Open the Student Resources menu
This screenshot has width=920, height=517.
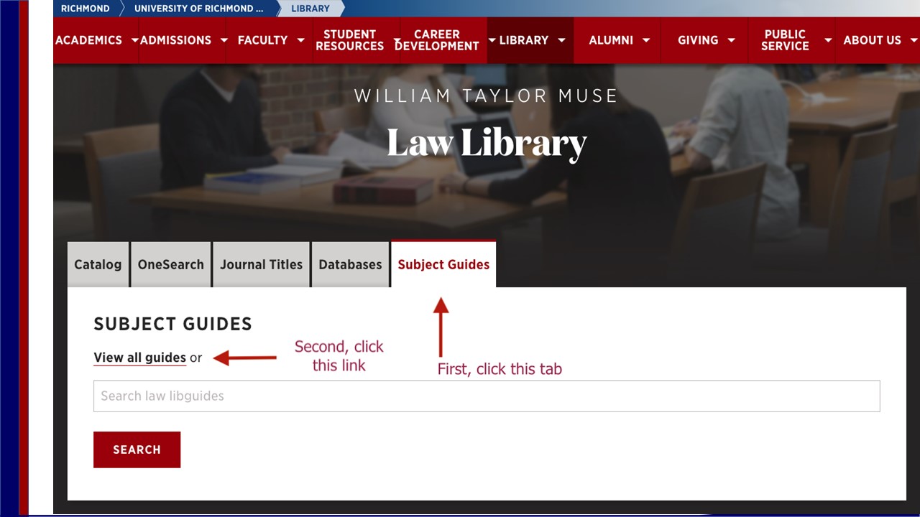(349, 40)
